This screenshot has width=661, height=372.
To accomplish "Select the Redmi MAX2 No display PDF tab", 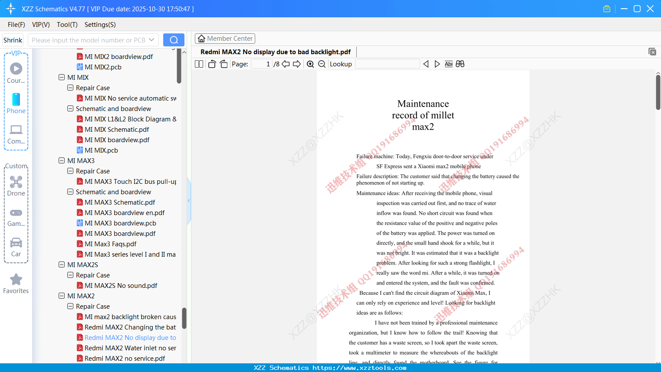I will (x=276, y=52).
